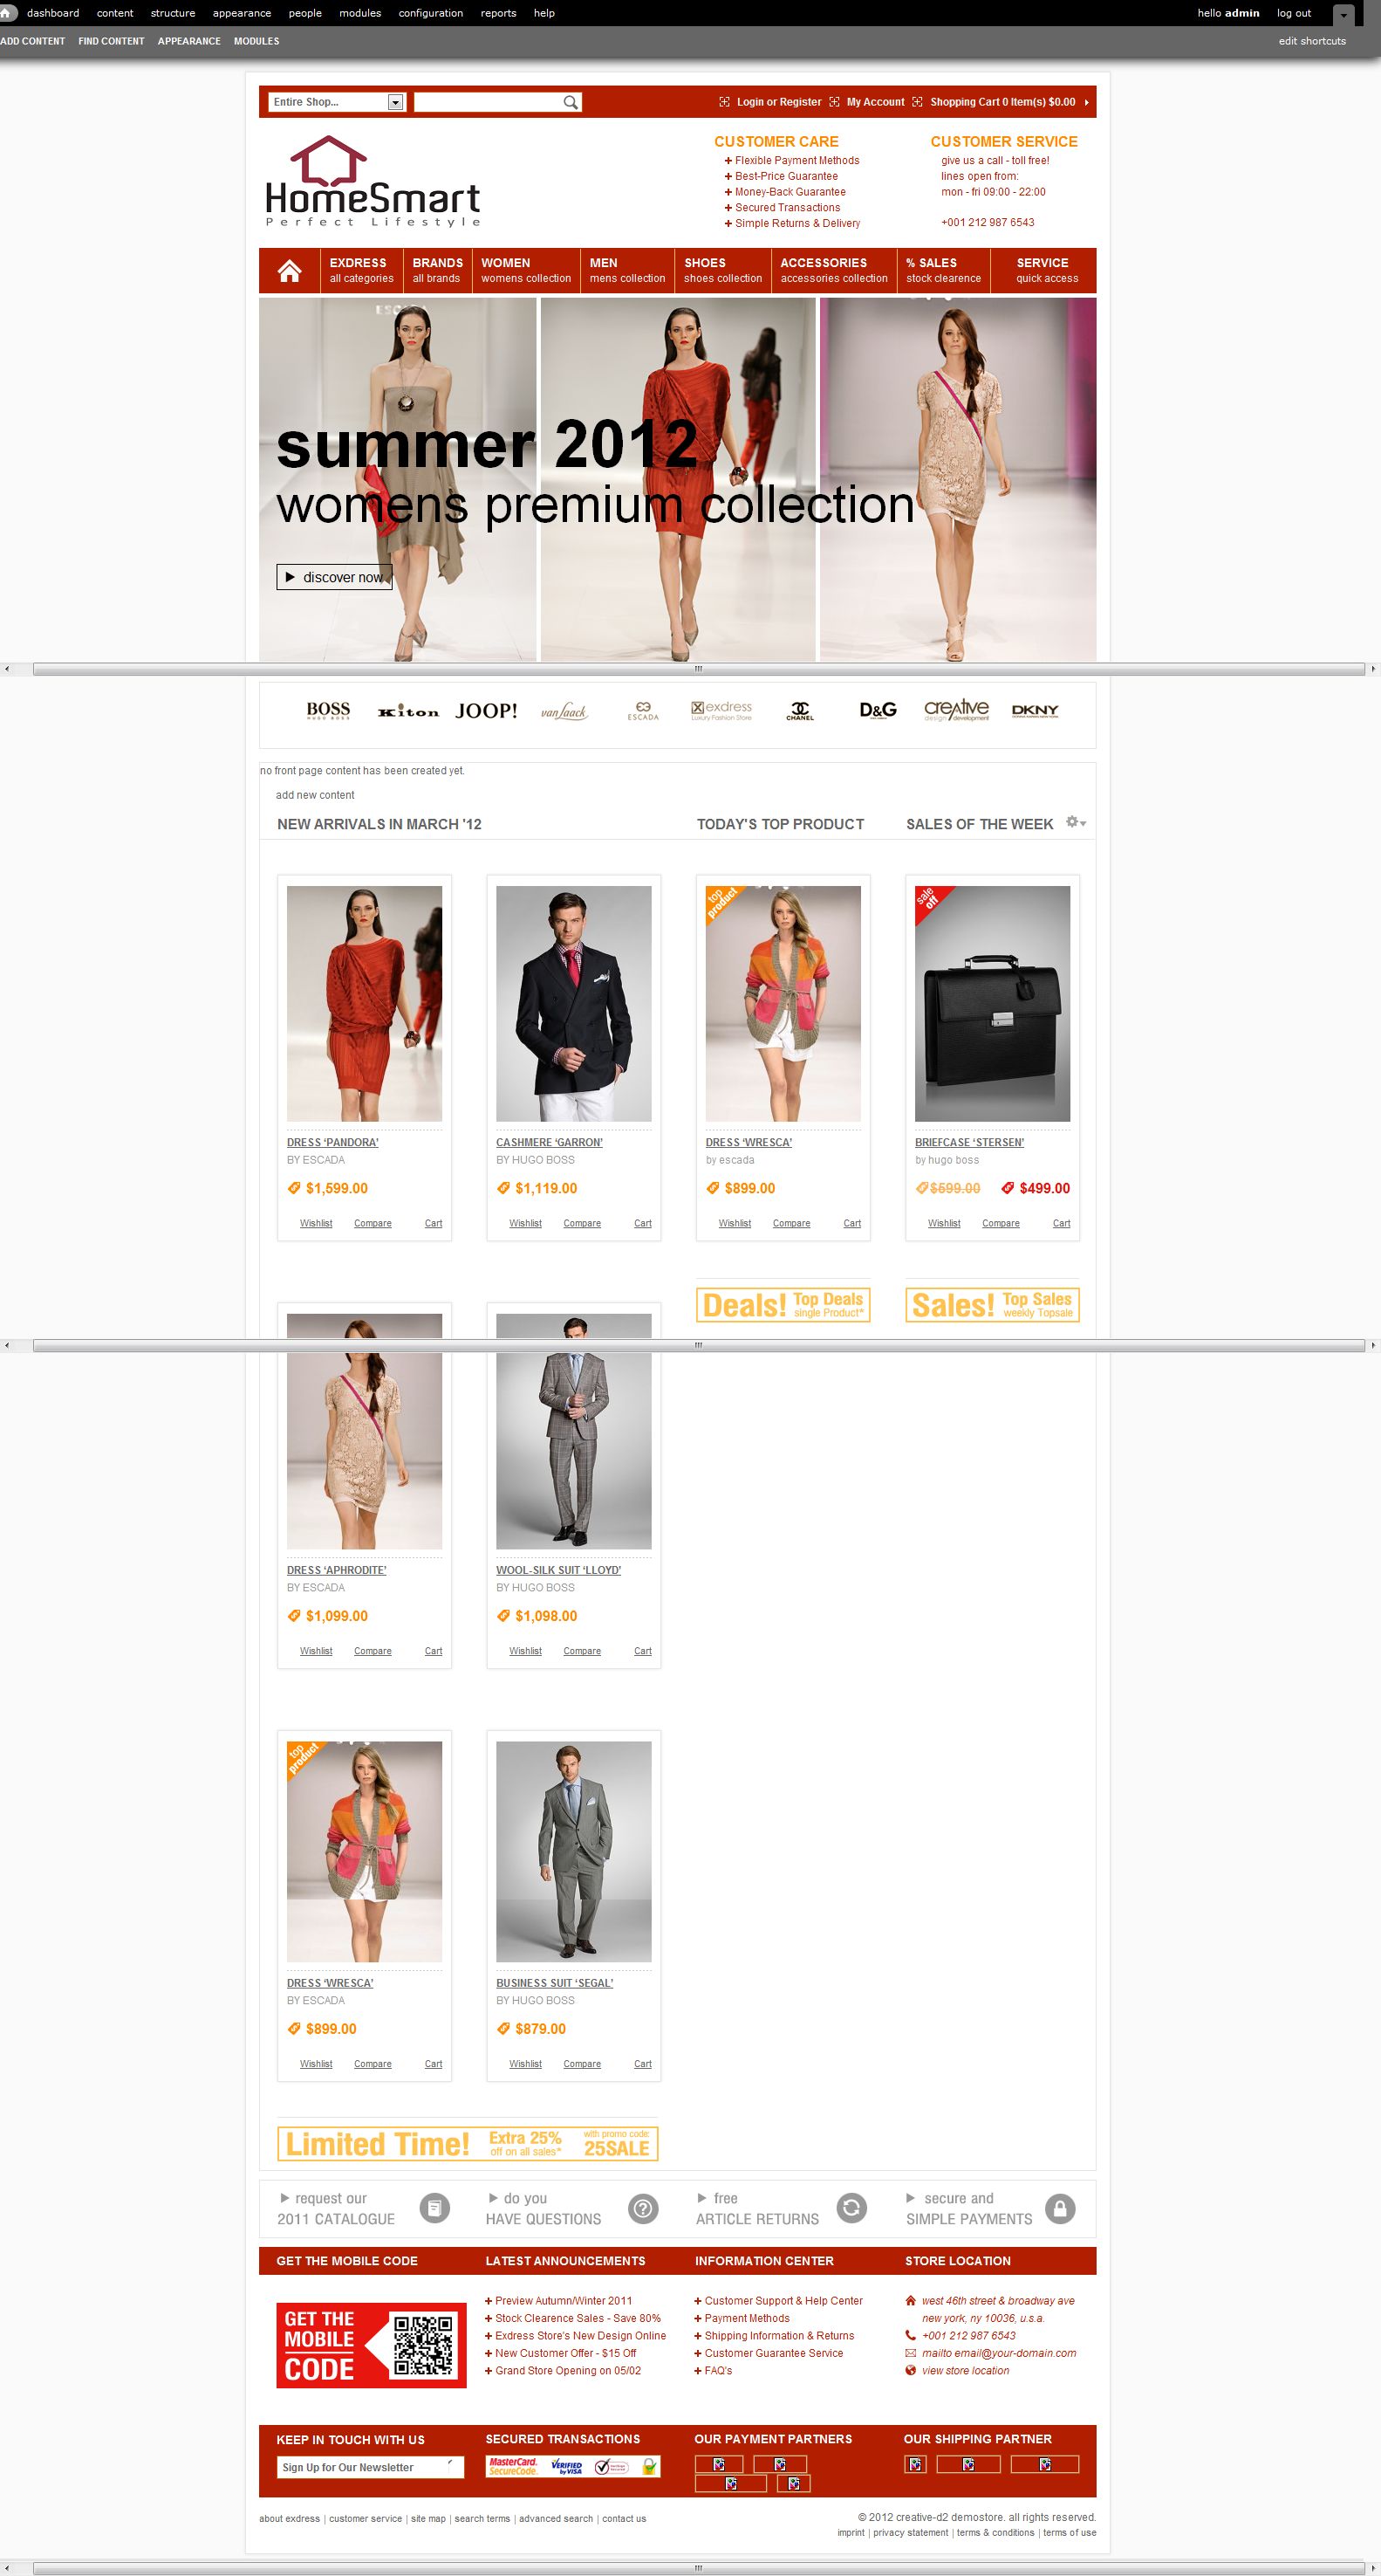This screenshot has width=1381, height=2576.
Task: Open the configuration admin menu
Action: point(431,13)
